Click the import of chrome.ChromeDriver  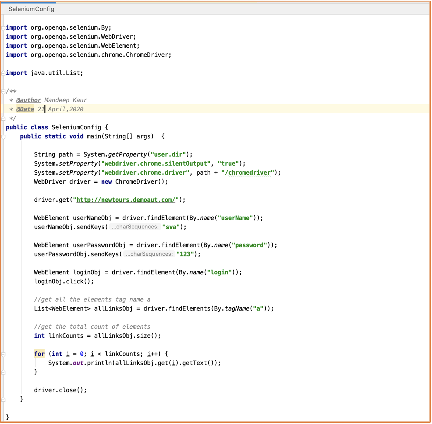tap(89, 55)
